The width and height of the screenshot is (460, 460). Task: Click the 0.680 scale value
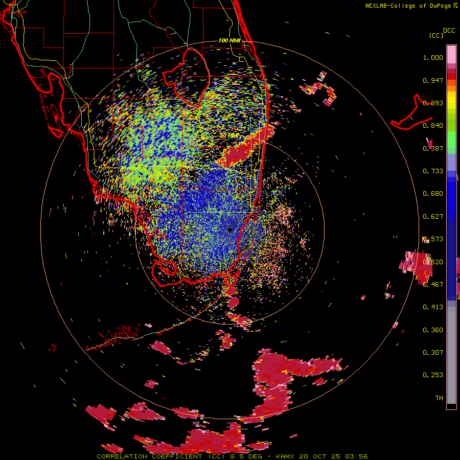coord(433,194)
